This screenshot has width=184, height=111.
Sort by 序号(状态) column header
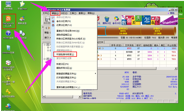pos(116,45)
